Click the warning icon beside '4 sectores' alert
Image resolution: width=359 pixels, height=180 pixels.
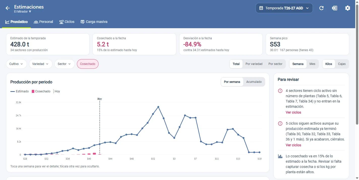tap(280, 91)
